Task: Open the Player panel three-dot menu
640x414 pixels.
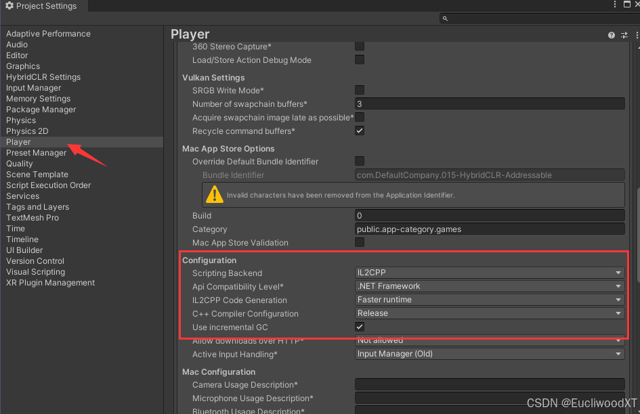Action: tap(635, 34)
